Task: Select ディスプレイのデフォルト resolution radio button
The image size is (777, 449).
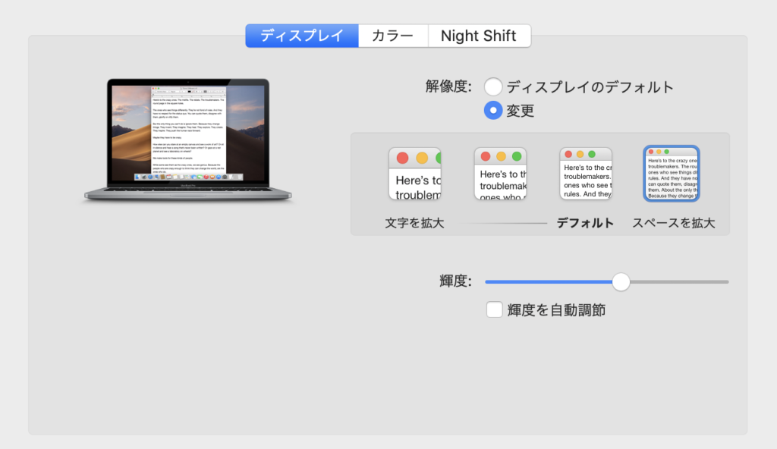Action: coord(493,86)
